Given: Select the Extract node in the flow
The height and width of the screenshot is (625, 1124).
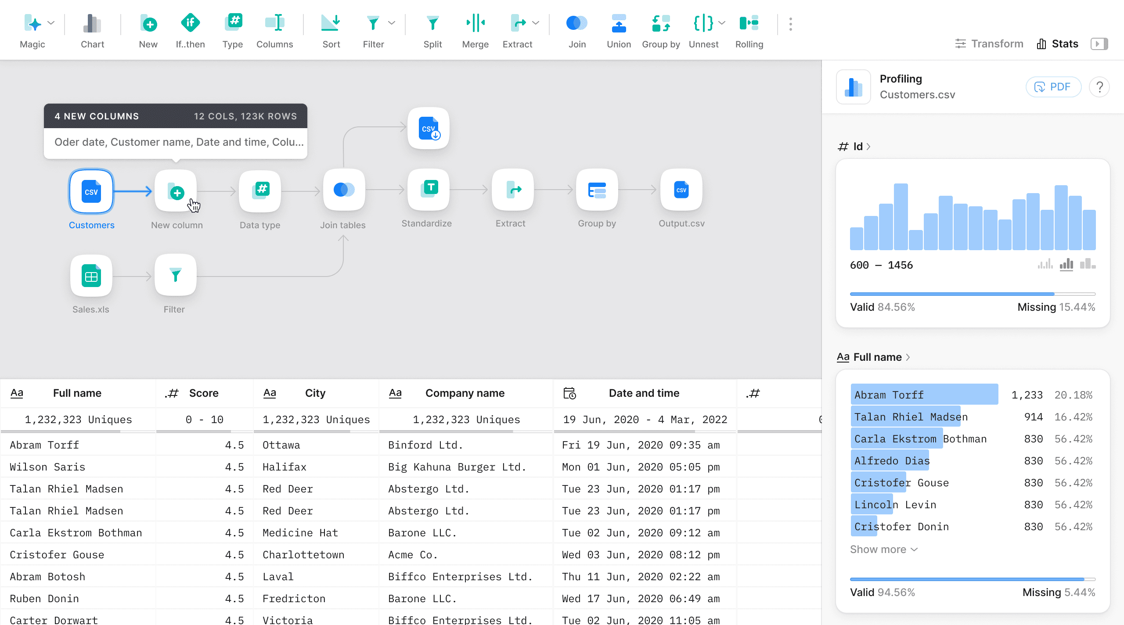Looking at the screenshot, I should point(513,190).
